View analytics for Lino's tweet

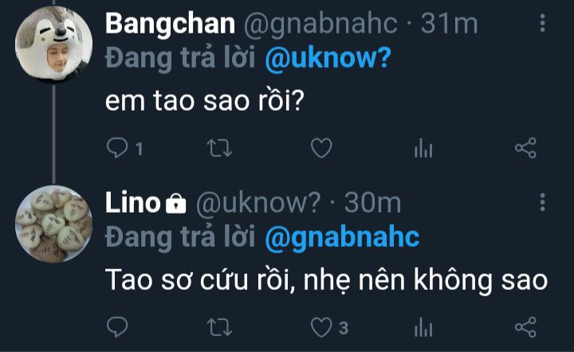(423, 327)
